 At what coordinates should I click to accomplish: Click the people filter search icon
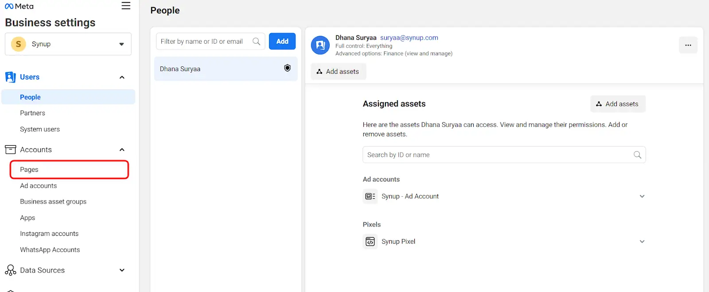click(x=256, y=42)
